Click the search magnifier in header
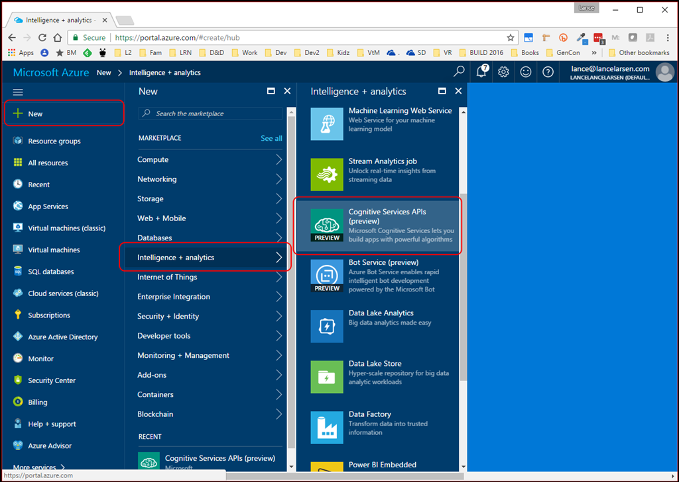 [459, 72]
